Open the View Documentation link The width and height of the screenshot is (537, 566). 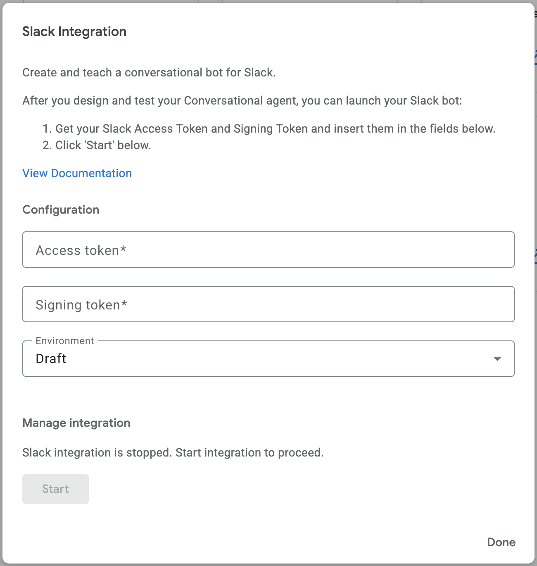[77, 173]
